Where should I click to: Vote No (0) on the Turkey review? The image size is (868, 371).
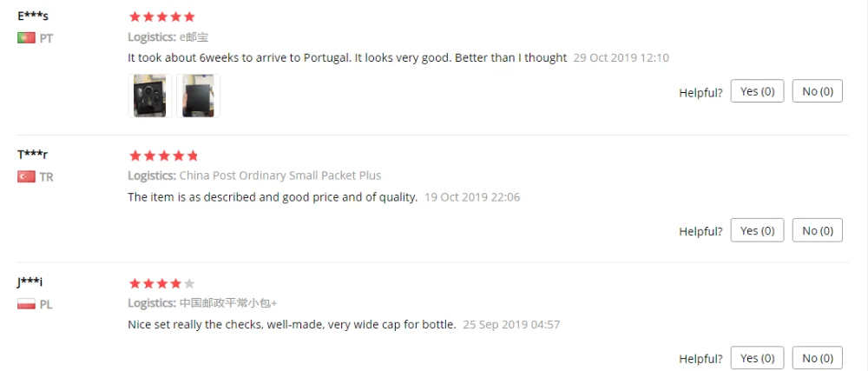tap(818, 230)
